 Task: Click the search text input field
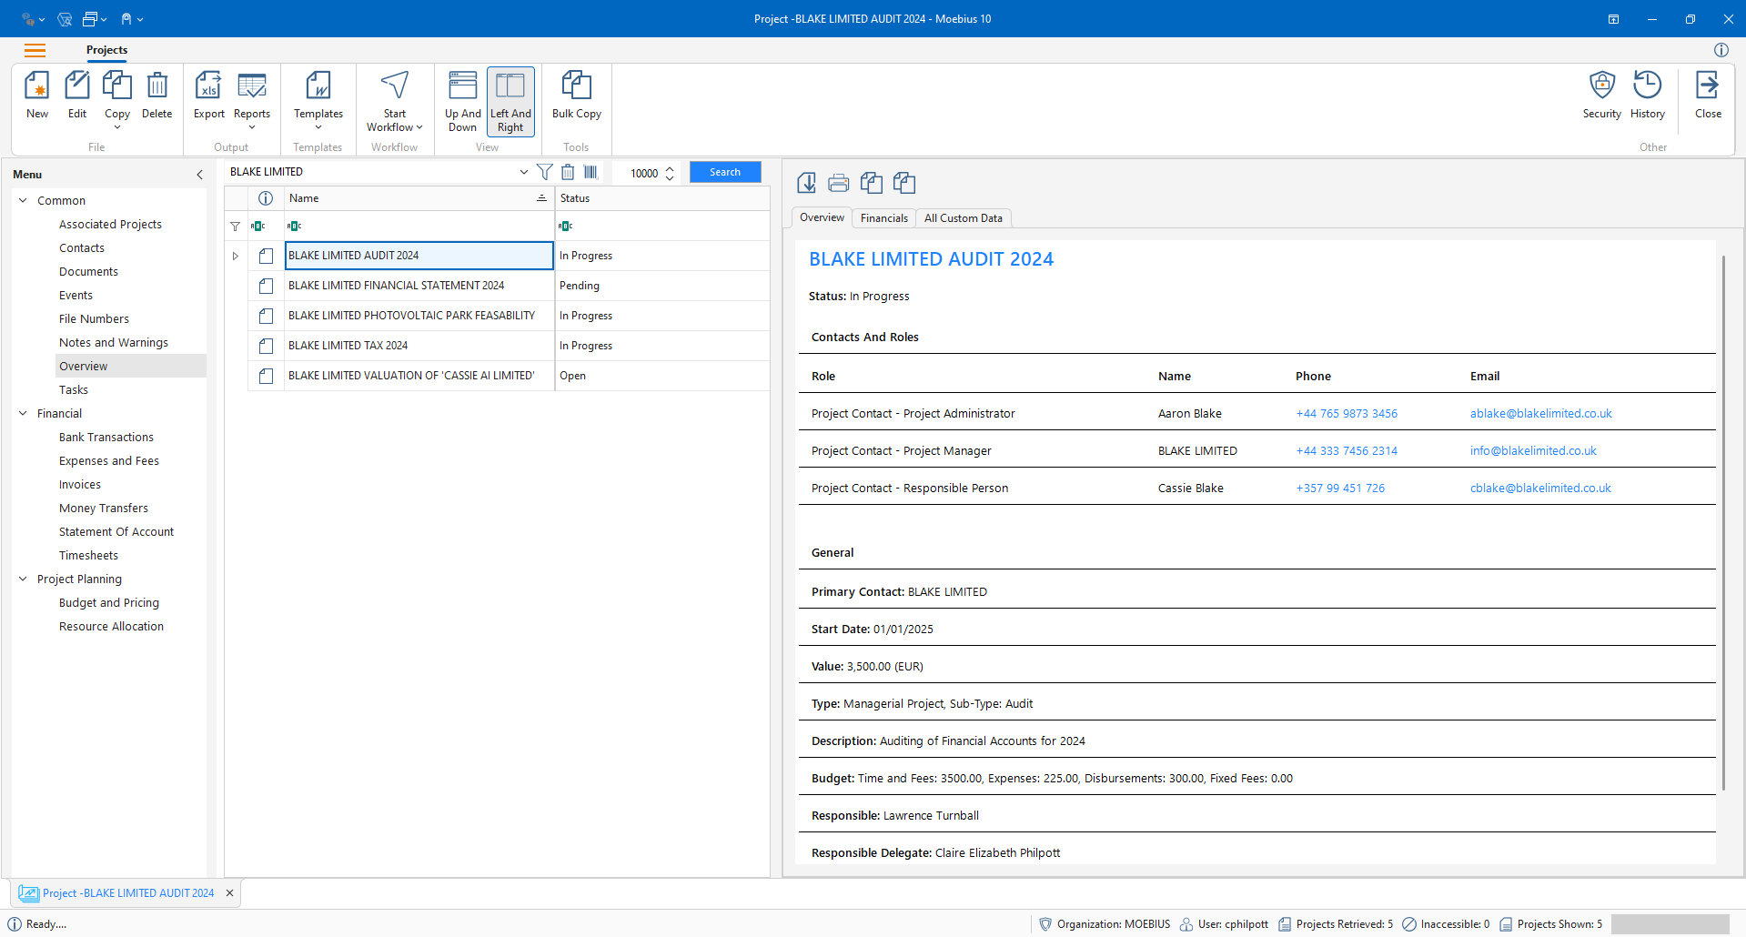click(371, 172)
